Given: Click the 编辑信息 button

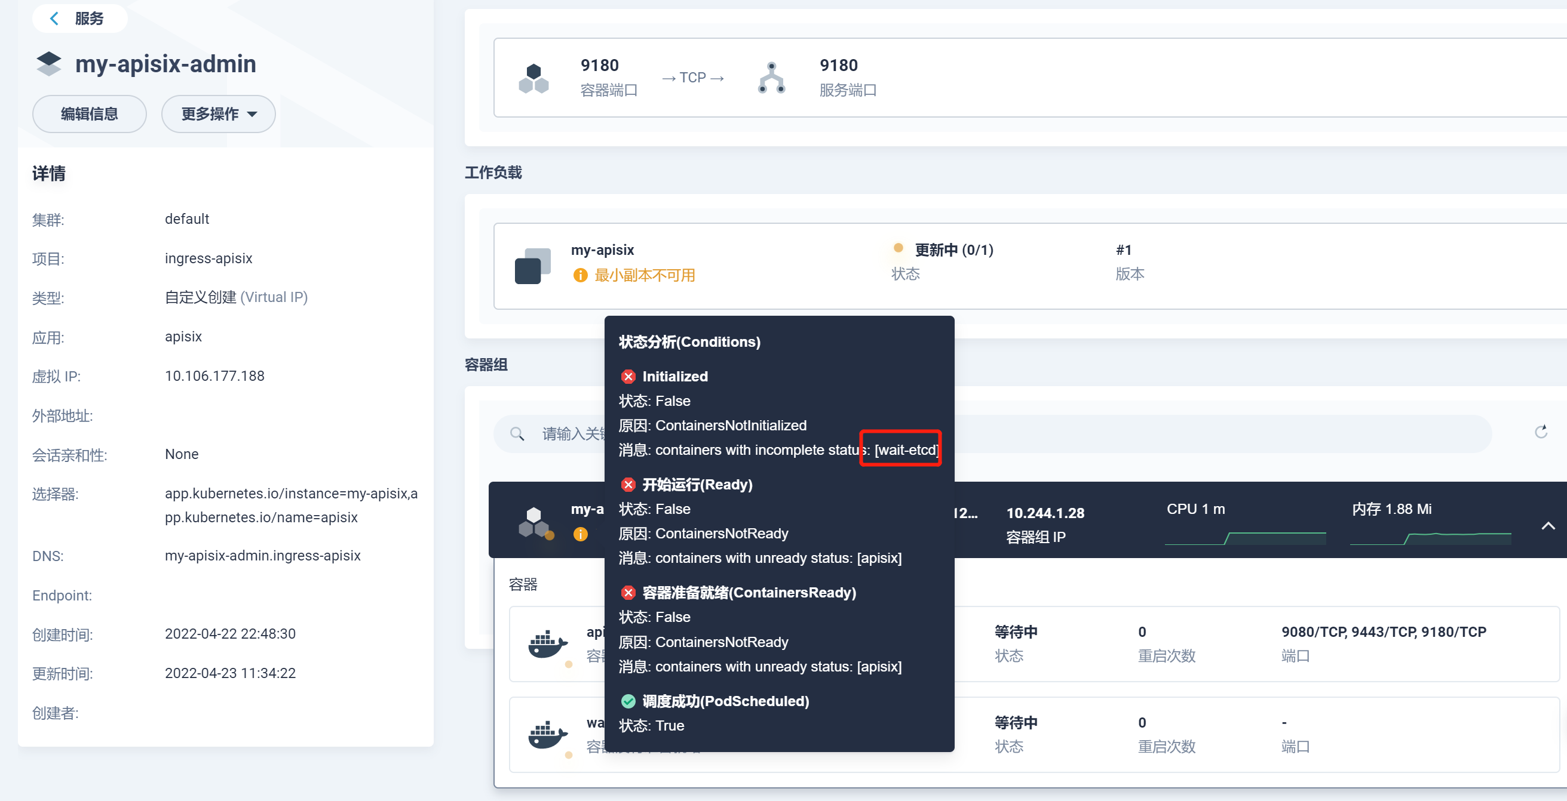Looking at the screenshot, I should click(90, 113).
